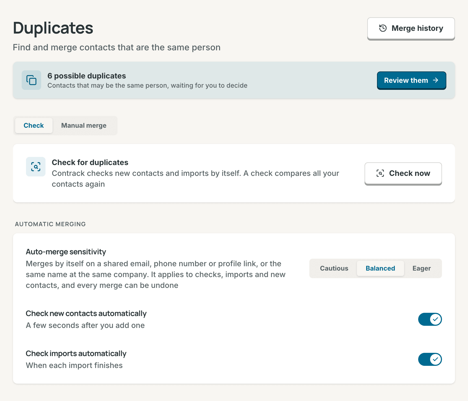
Task: Click 'A few seconds after you add one' text
Action: click(x=85, y=325)
